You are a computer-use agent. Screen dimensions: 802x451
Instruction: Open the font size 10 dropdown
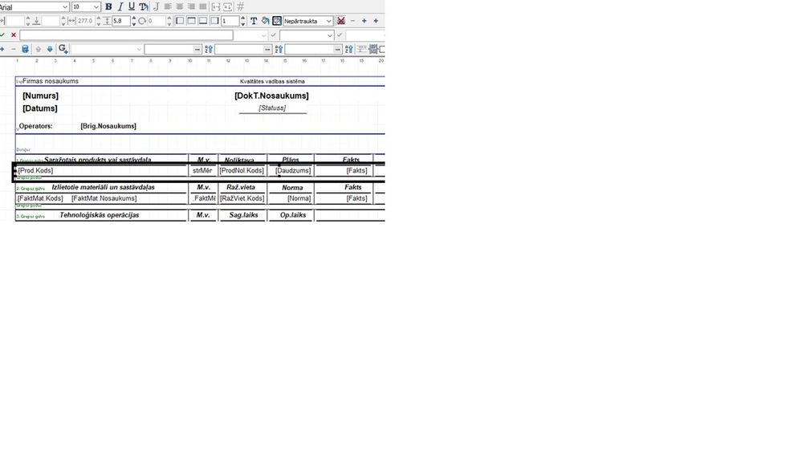point(86,7)
